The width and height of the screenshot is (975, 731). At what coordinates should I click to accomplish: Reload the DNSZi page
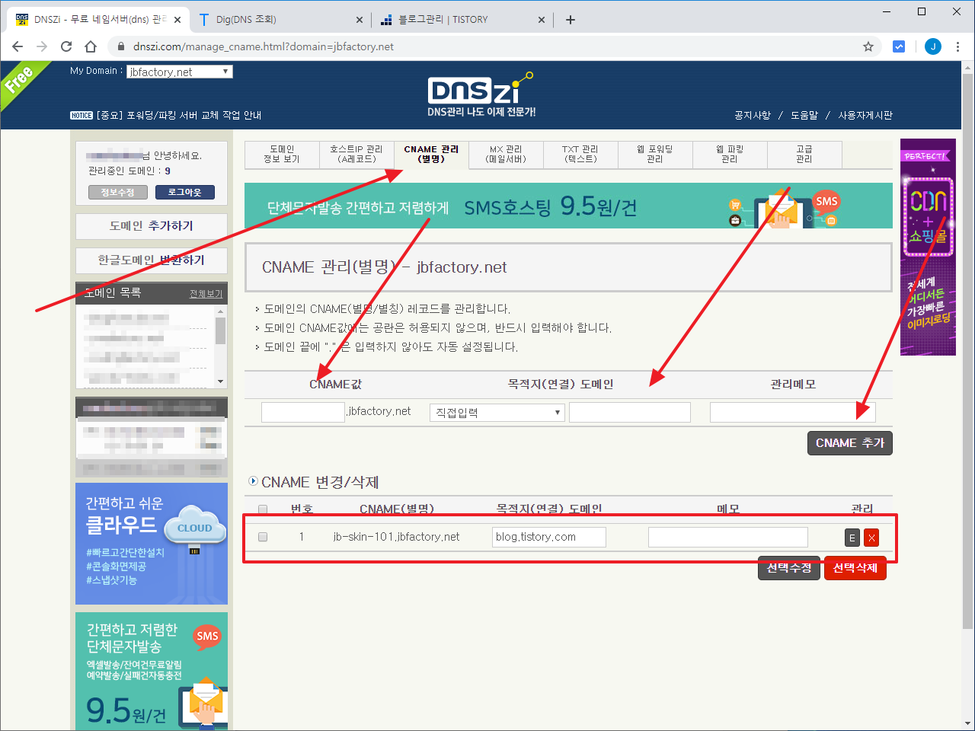(66, 46)
